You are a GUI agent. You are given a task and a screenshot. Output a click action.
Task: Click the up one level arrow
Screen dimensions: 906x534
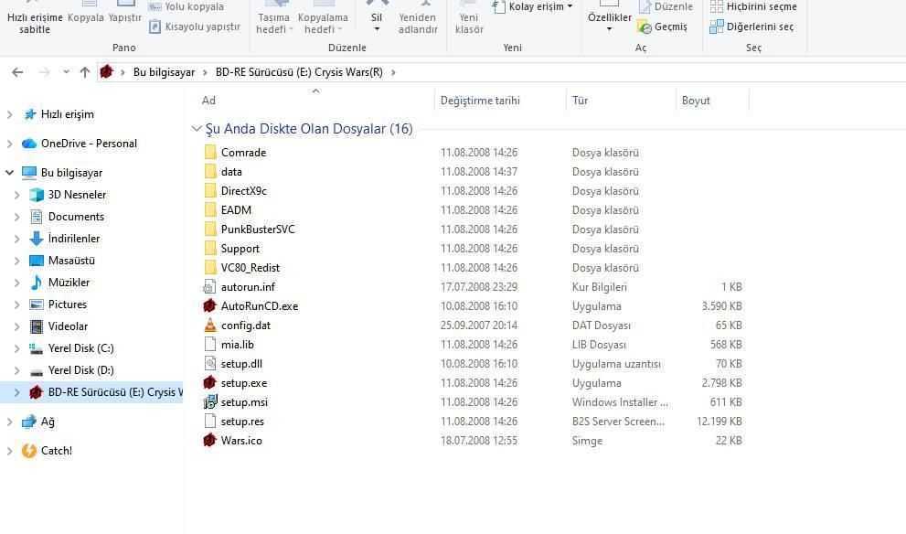click(85, 72)
